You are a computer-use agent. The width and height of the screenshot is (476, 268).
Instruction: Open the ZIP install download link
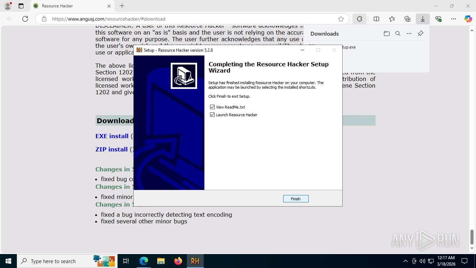[111, 149]
